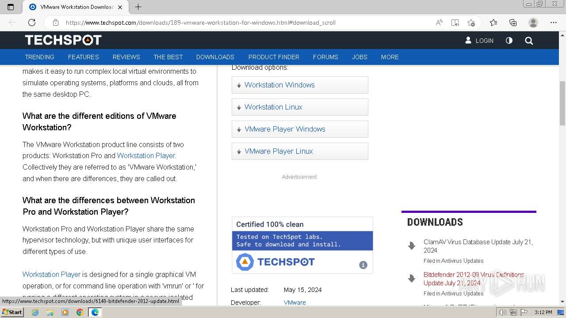Image resolution: width=566 pixels, height=318 pixels.
Task: Open a new tab with plus
Action: (x=138, y=7)
